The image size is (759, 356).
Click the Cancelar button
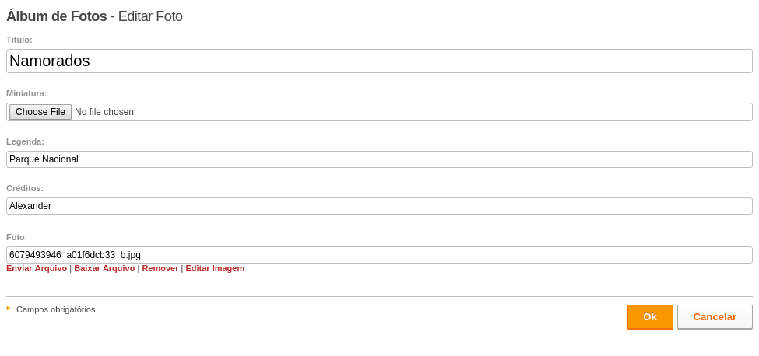click(x=715, y=317)
